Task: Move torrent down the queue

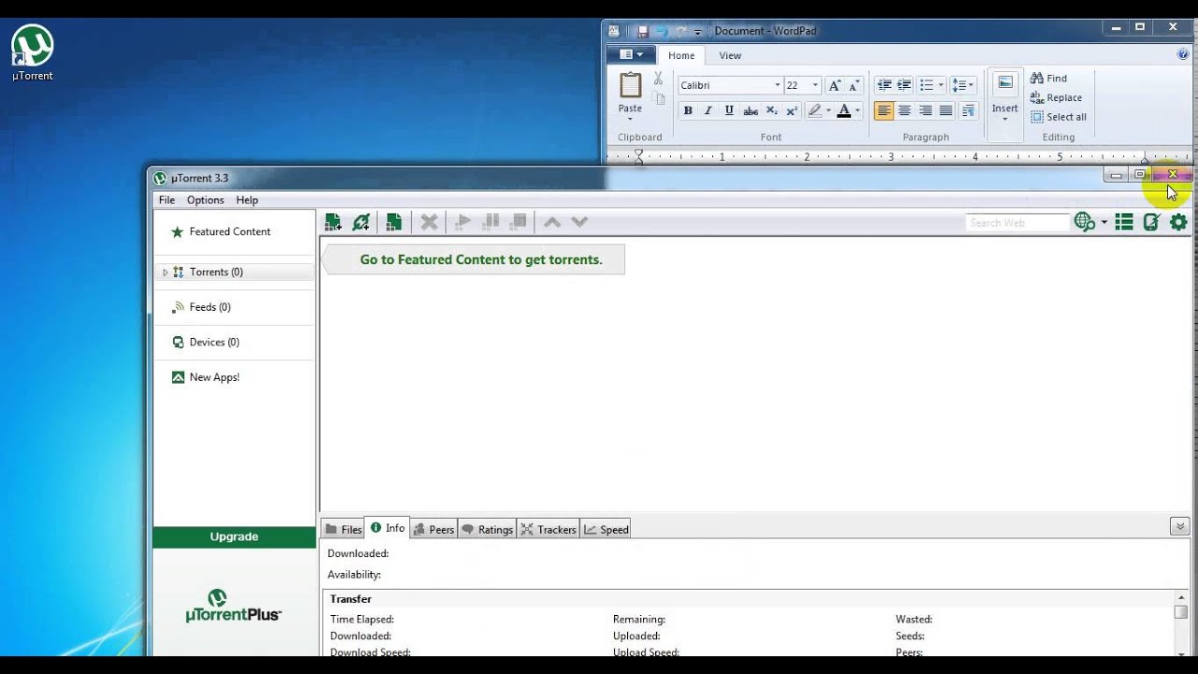Action: click(579, 222)
